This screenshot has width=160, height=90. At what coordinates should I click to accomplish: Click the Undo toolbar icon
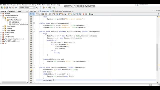coord(13,7)
